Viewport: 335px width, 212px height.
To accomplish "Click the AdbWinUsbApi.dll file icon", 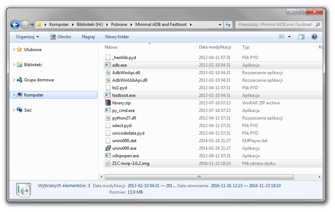I will (x=108, y=80).
